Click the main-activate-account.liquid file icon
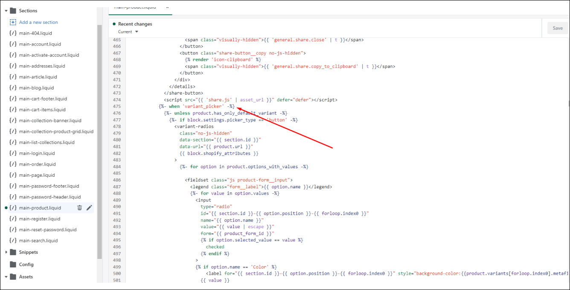Image resolution: width=570 pixels, height=290 pixels. click(13, 55)
